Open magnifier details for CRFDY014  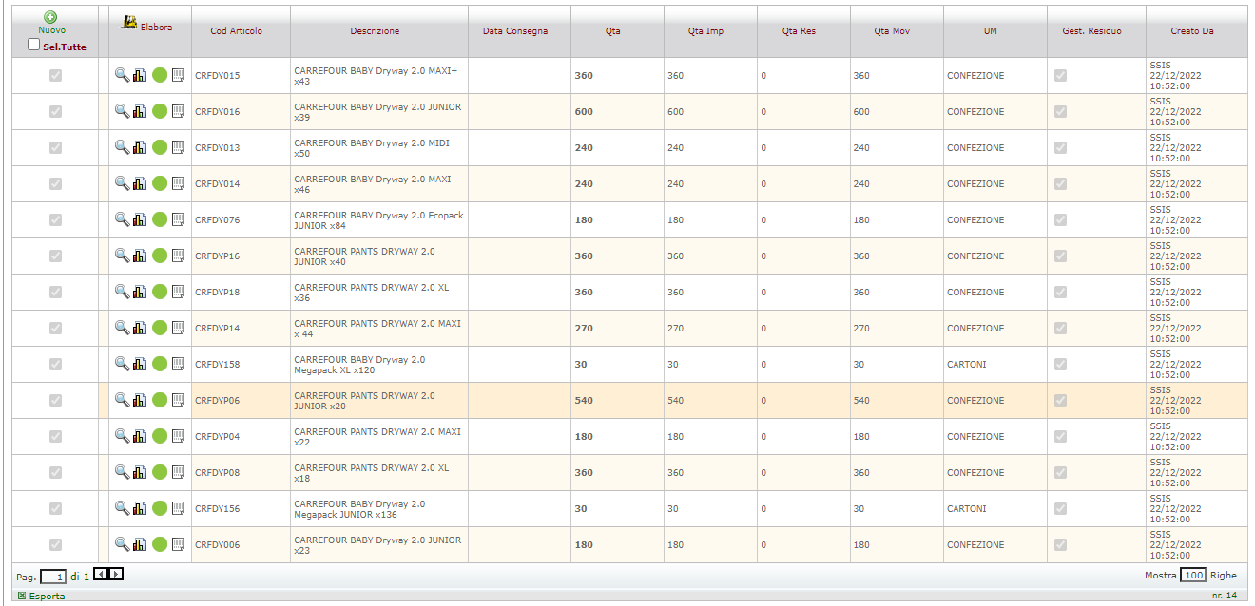click(122, 183)
